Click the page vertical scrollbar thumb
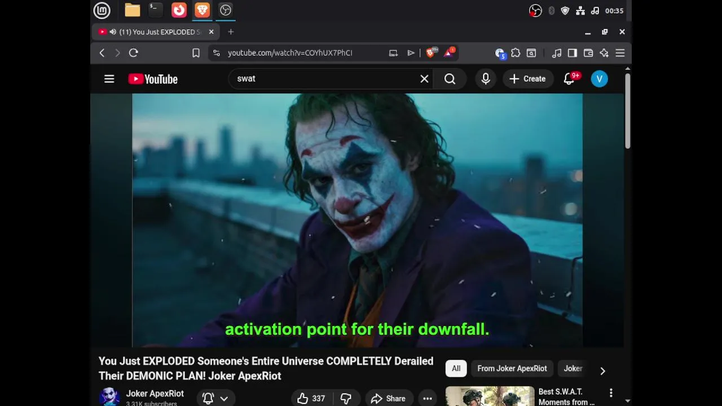The width and height of the screenshot is (722, 406). coord(627,111)
